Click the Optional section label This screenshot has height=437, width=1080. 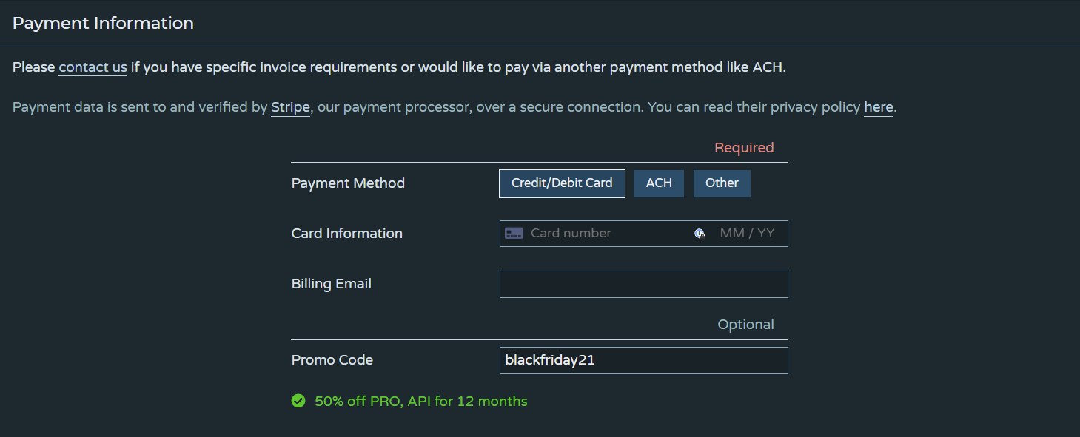(x=746, y=325)
